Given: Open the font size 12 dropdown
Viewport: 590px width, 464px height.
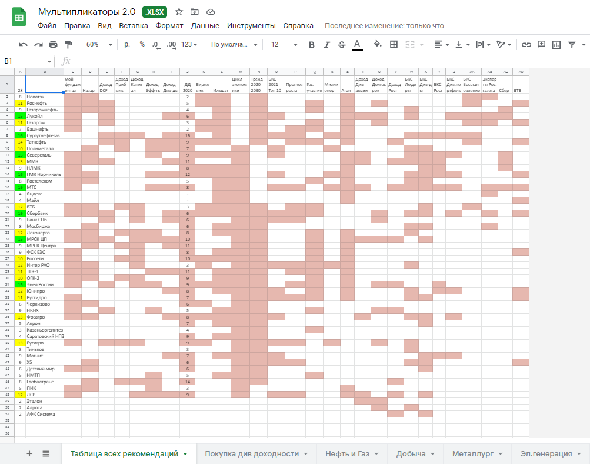Looking at the screenshot, I should click(x=284, y=44).
